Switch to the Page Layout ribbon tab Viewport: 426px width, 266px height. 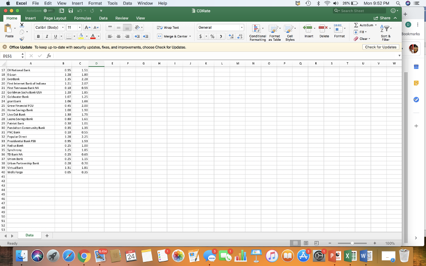(x=55, y=18)
